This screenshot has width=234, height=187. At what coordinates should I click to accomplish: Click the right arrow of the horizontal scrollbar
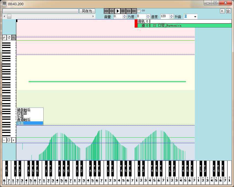point(93,16)
